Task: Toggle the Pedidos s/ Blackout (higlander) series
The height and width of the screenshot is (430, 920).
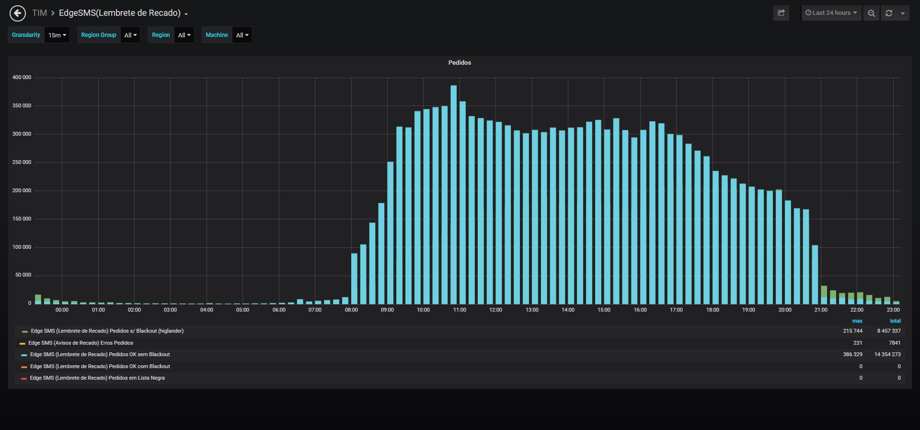Action: tap(107, 331)
